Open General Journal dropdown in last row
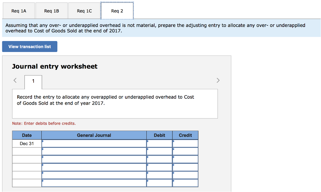This screenshot has height=192, width=321. pyautogui.click(x=94, y=183)
